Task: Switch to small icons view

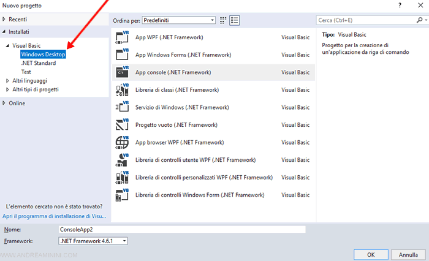Action: pos(223,20)
